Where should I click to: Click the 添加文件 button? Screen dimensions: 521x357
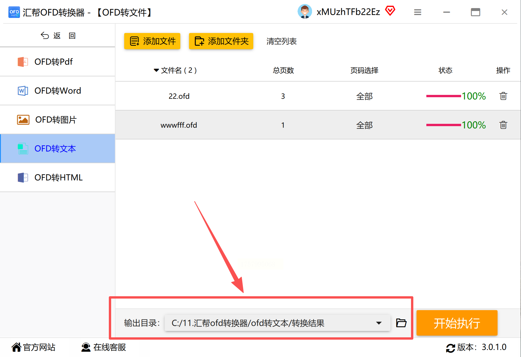coord(152,41)
